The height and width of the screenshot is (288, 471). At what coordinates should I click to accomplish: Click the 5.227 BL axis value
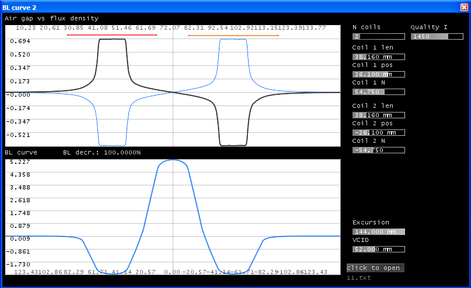pyautogui.click(x=20, y=162)
